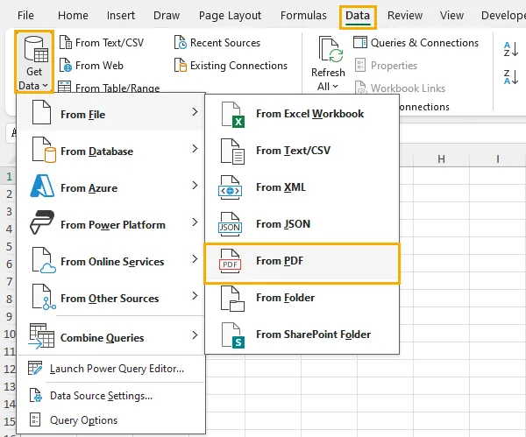Viewport: 526px width, 437px height.
Task: Open the File tab
Action: coord(25,16)
